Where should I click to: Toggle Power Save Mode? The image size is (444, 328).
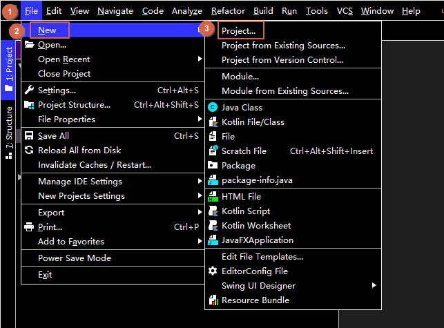(x=75, y=258)
